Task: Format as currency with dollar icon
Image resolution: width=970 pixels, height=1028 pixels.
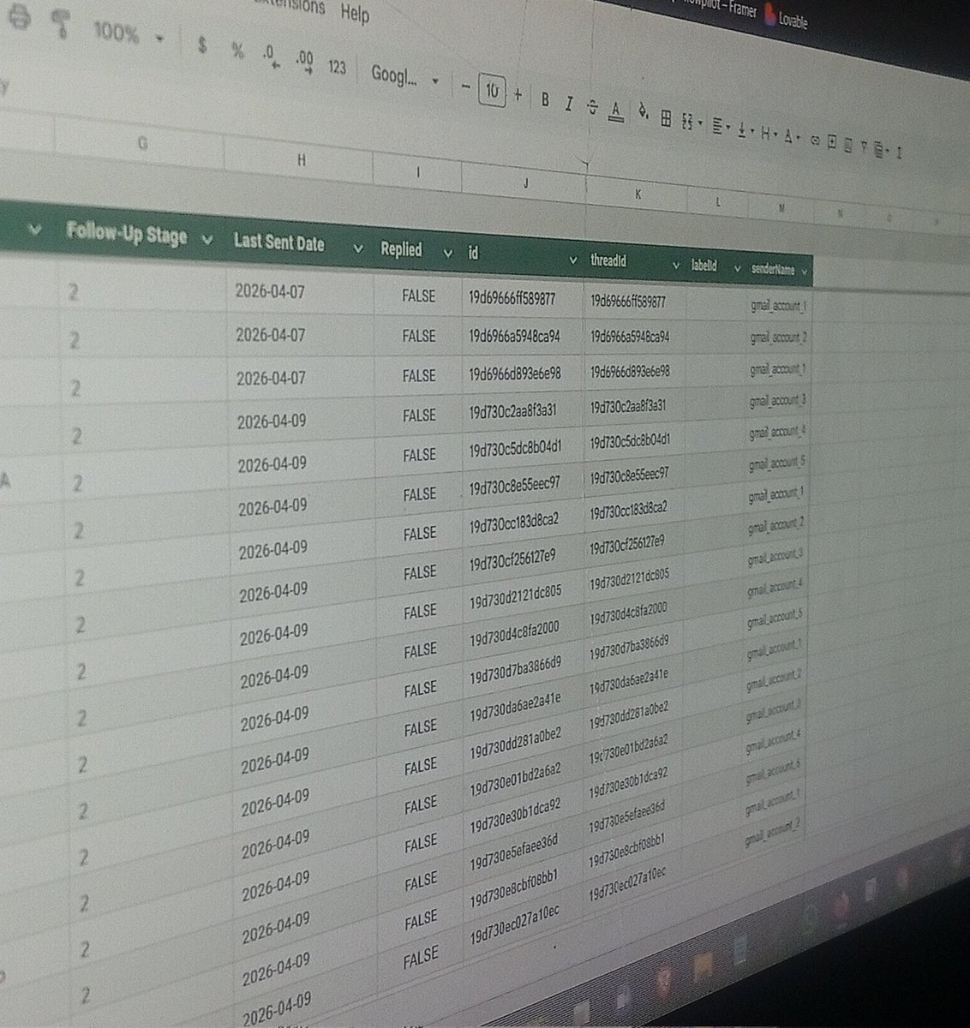Action: pos(202,45)
